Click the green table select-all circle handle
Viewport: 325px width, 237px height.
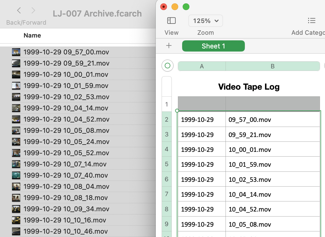(167, 66)
